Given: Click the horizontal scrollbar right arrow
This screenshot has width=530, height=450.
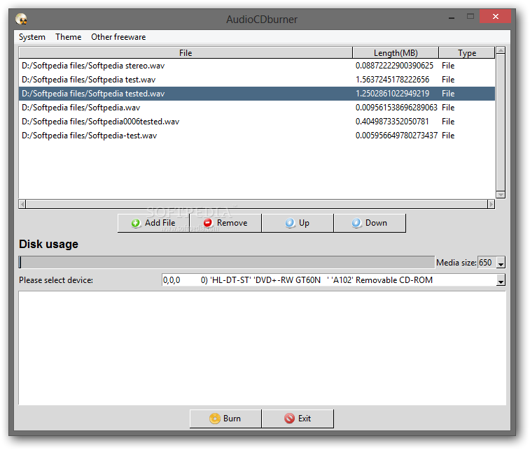Looking at the screenshot, I should click(x=491, y=204).
